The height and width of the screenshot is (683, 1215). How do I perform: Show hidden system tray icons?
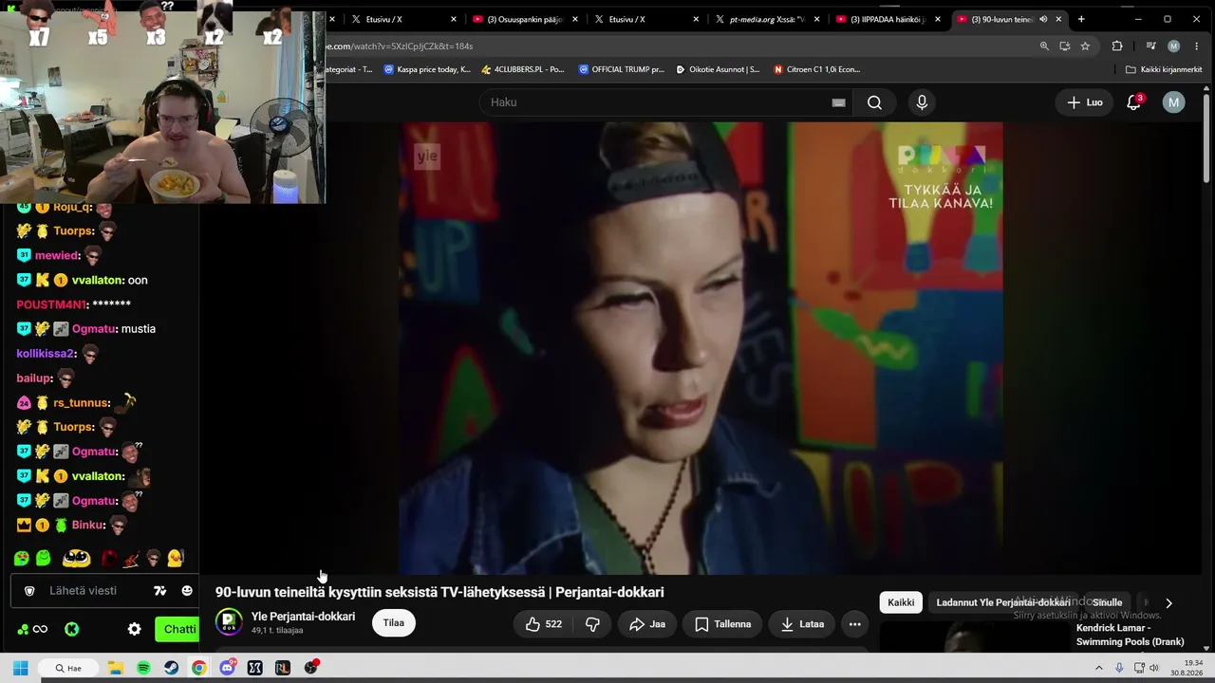(1099, 668)
